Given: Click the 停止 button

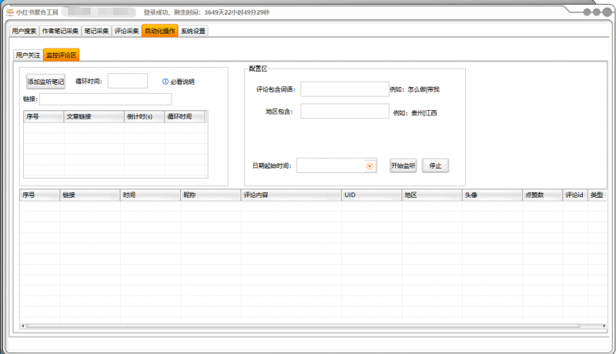Looking at the screenshot, I should [x=435, y=165].
